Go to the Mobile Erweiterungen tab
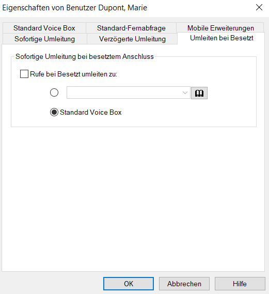The height and width of the screenshot is (294, 269). (x=220, y=28)
